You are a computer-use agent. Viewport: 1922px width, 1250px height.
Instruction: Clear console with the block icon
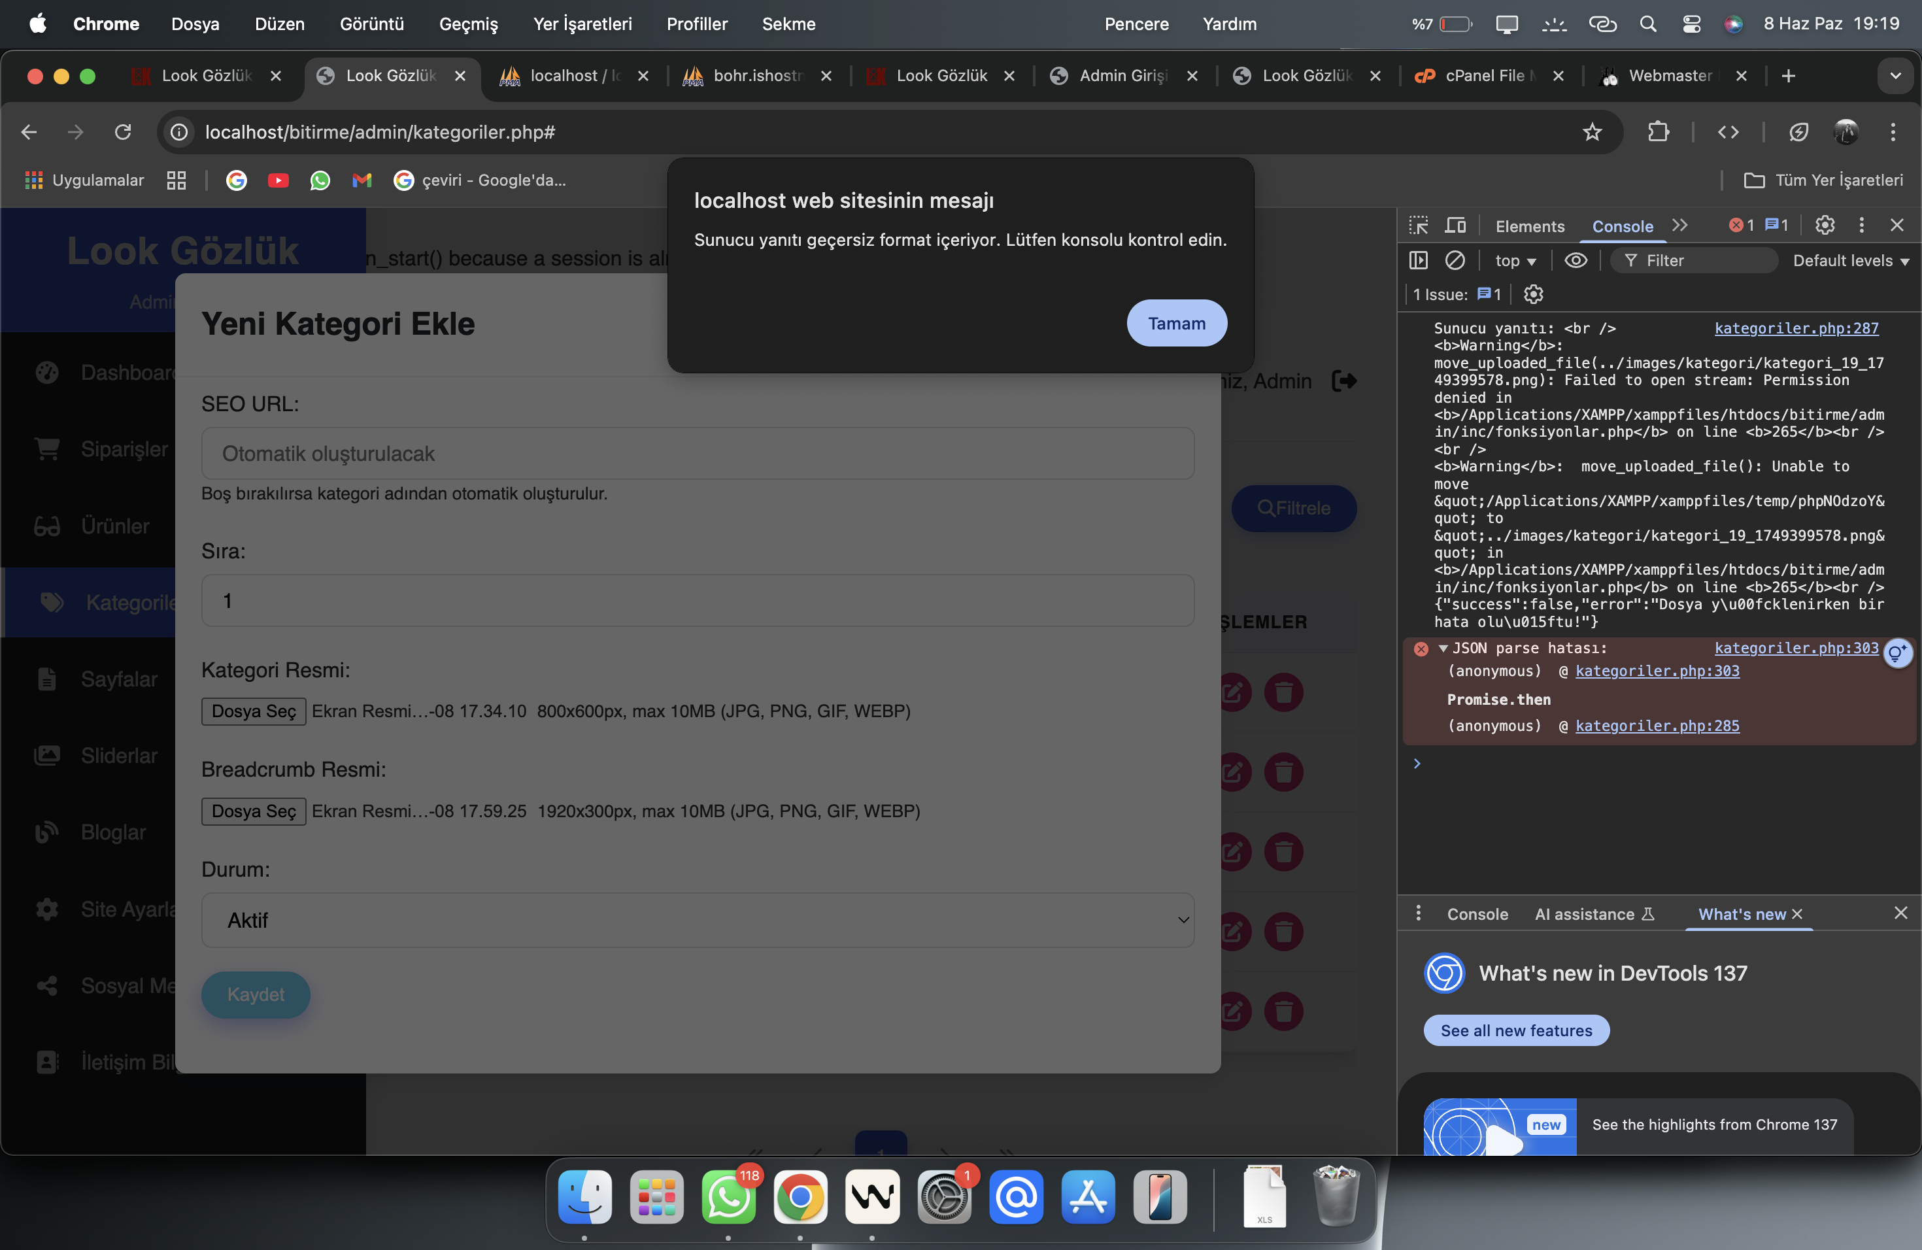1455,260
